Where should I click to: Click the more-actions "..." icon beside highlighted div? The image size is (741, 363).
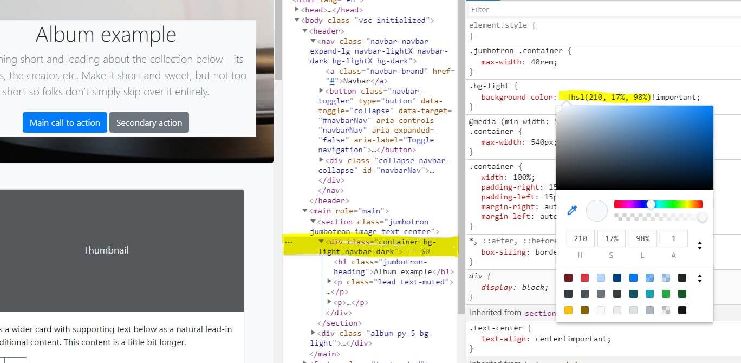coord(289,243)
